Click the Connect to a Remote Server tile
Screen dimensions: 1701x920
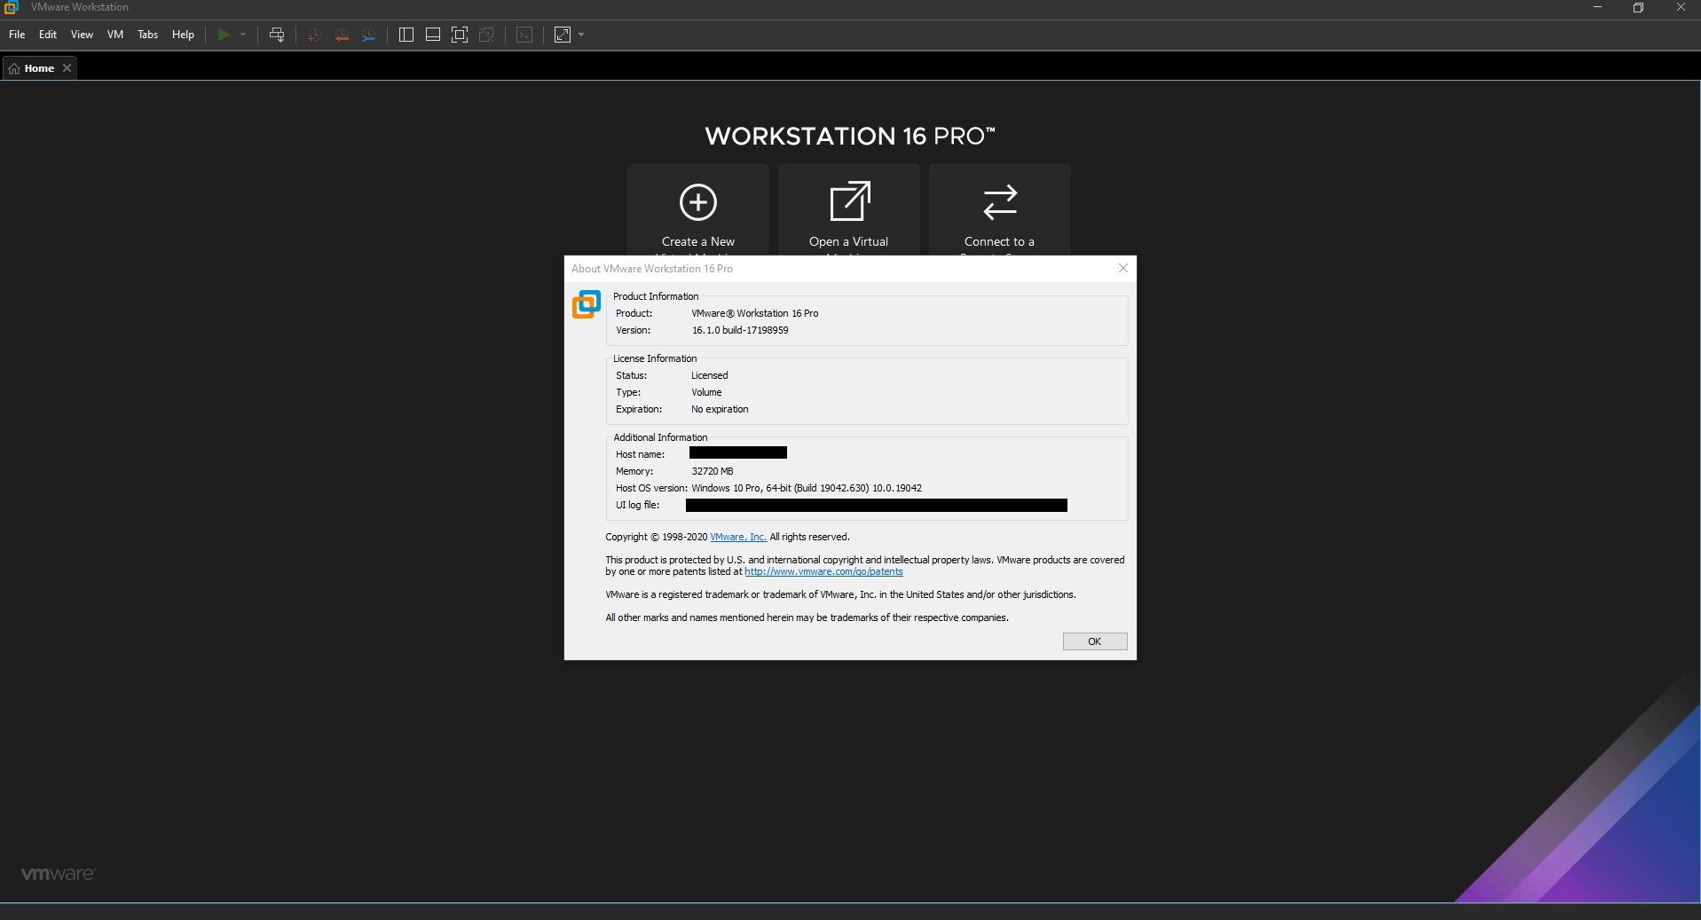tap(1000, 210)
